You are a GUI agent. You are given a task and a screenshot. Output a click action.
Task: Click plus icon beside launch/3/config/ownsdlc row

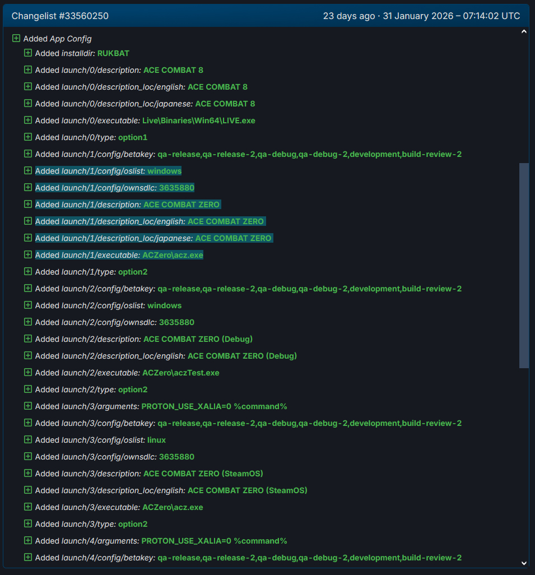28,456
